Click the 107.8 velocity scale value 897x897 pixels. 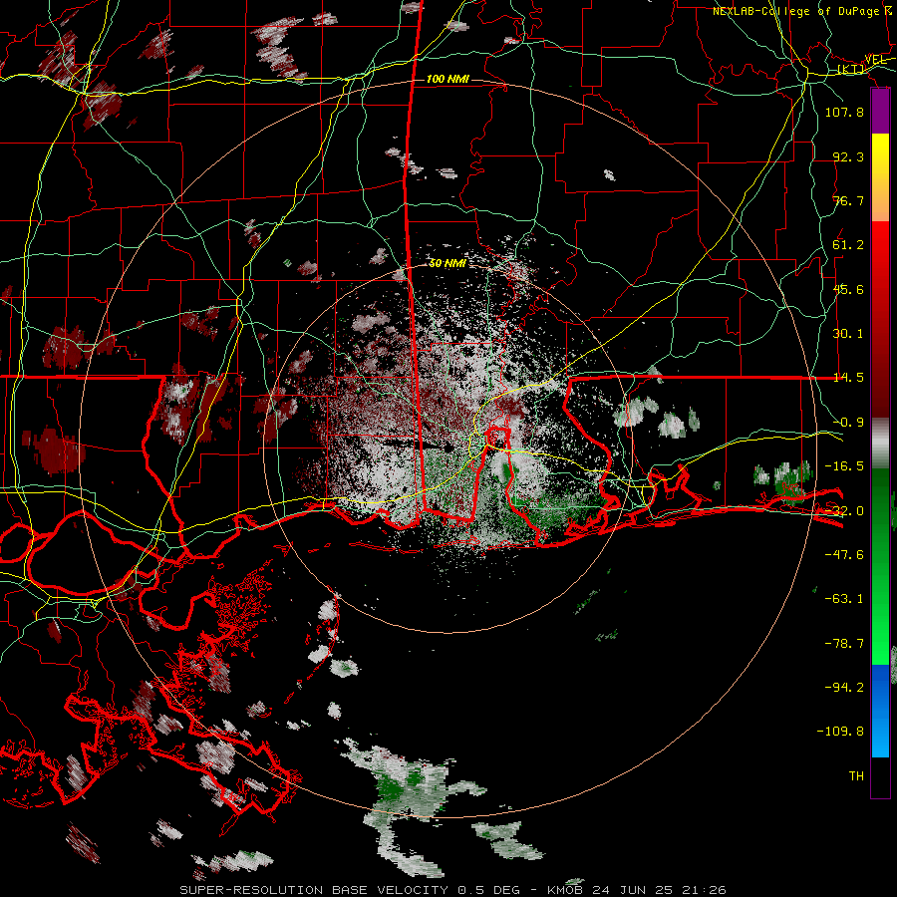pos(844,112)
